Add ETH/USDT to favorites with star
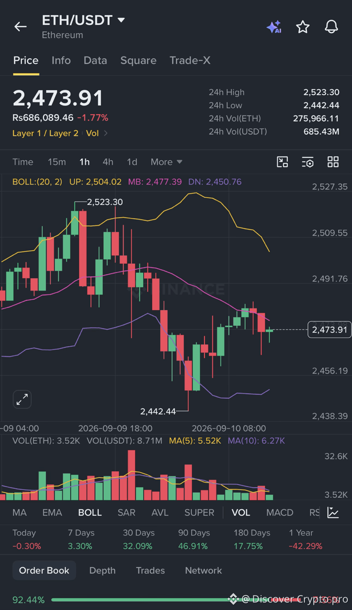 point(303,27)
